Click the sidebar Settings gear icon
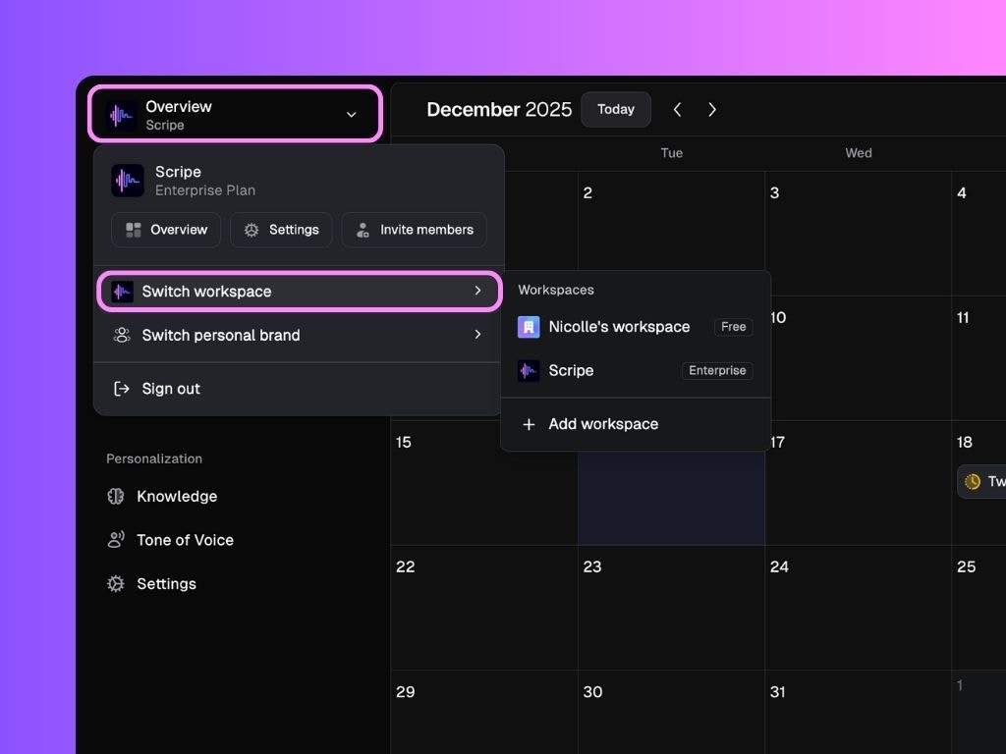The image size is (1006, 754). 116,583
